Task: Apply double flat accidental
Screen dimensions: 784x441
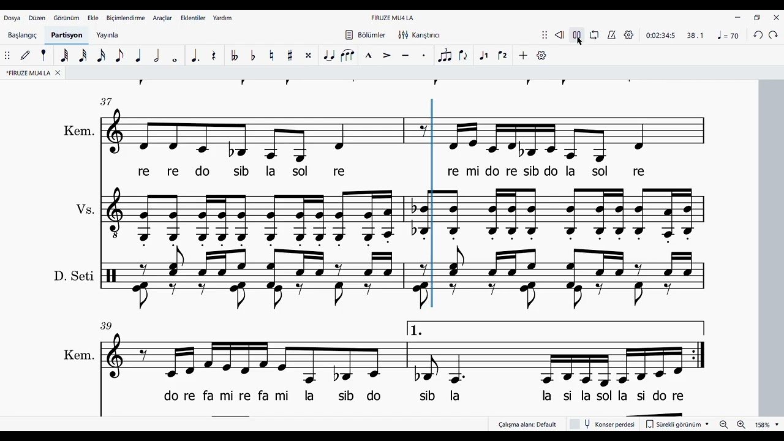Action: [234, 55]
